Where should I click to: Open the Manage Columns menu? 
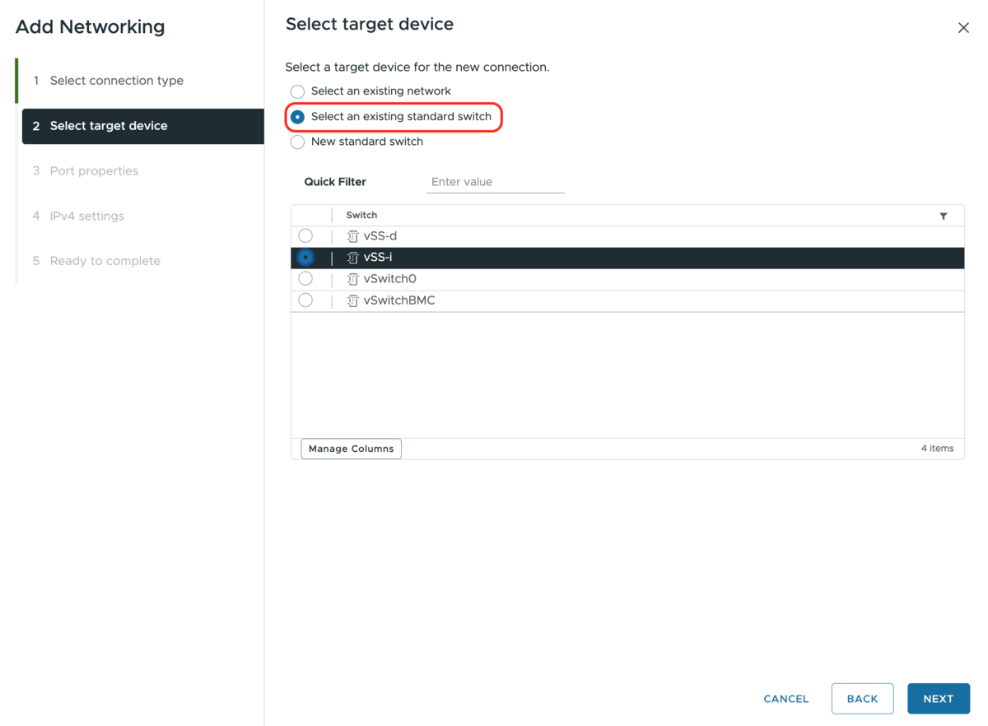(352, 449)
